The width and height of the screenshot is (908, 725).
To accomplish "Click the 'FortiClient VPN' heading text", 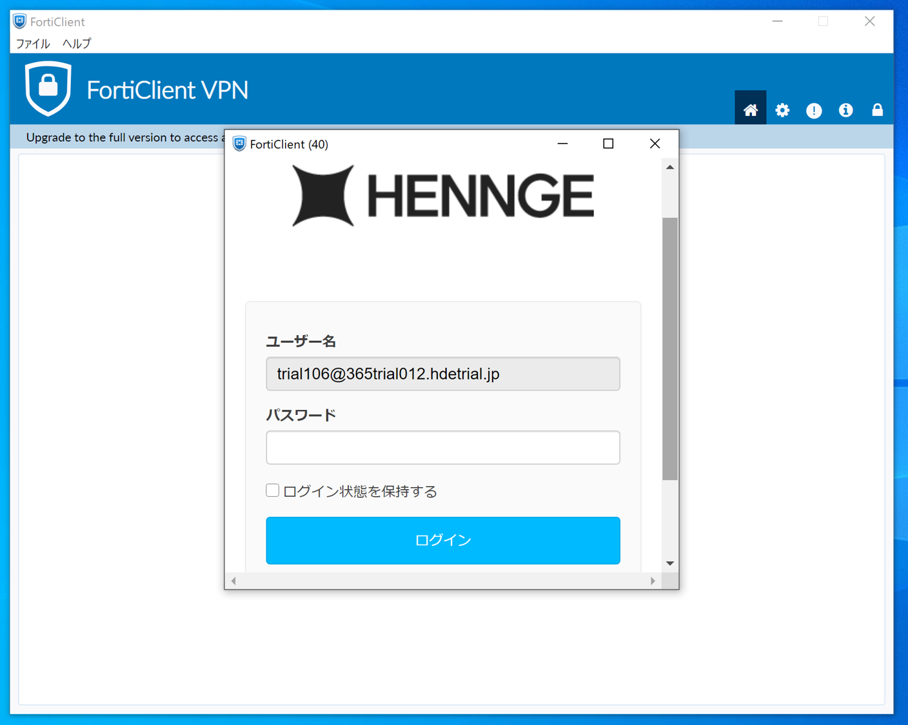I will tap(168, 90).
